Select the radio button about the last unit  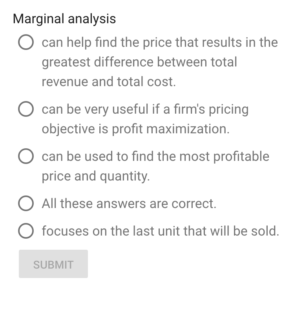(25, 231)
